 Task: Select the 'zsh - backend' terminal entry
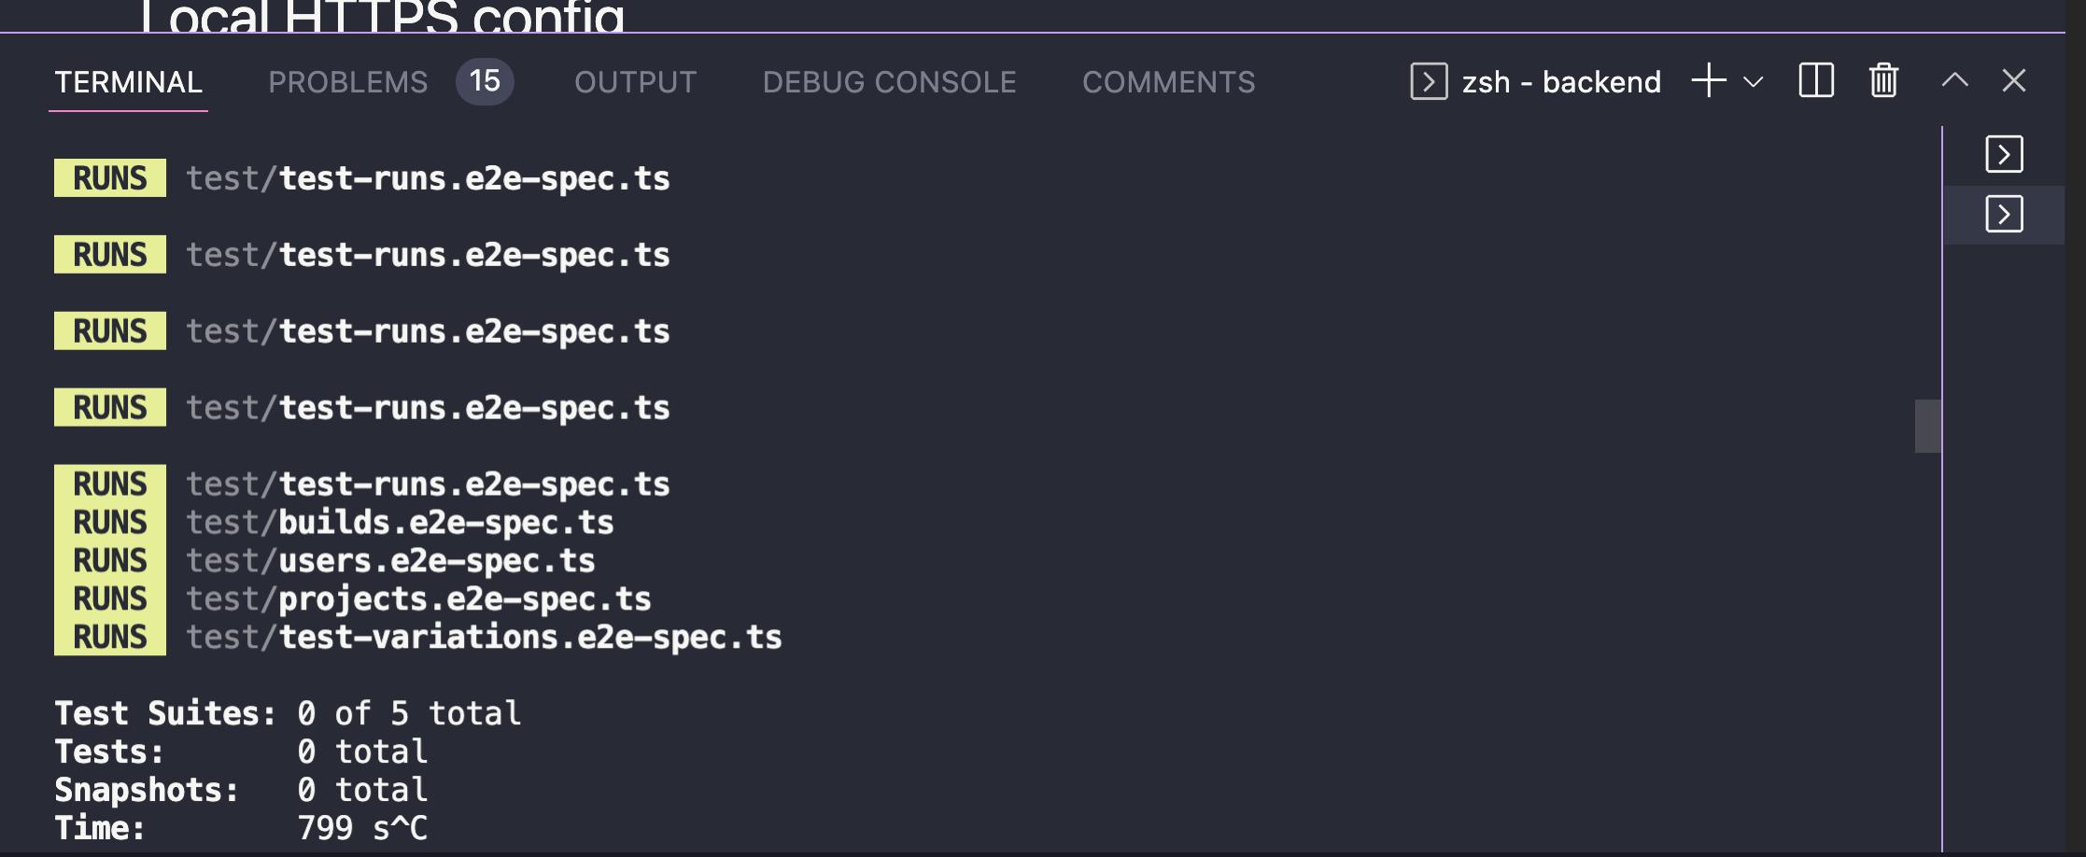click(x=1560, y=82)
